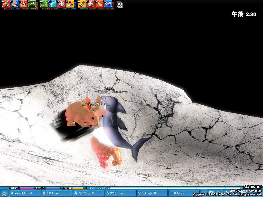The image size is (263, 197).
Task: Click the 巨大褐色ウサギ name label
Action: (92, 104)
